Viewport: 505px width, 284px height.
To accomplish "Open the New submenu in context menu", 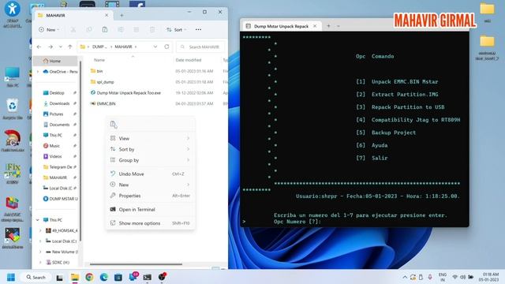I will 150,185.
